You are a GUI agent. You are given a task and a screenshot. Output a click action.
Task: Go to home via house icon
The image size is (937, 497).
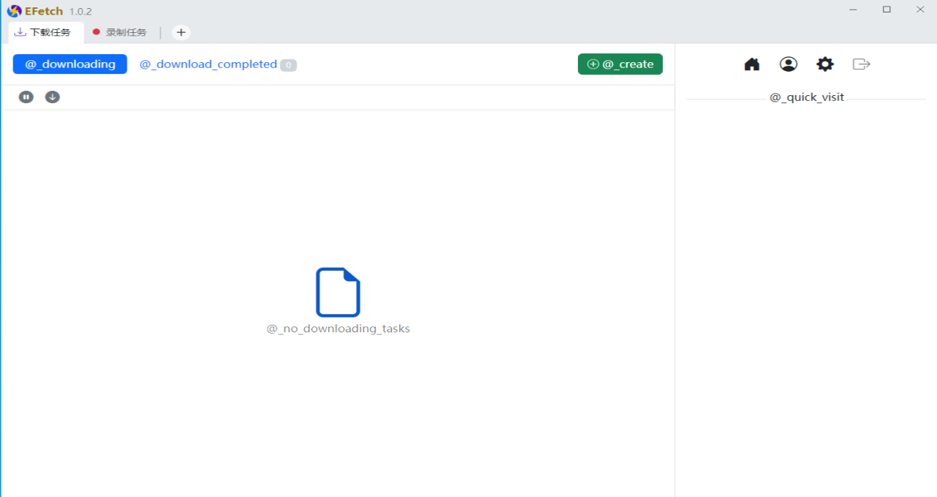(x=752, y=64)
